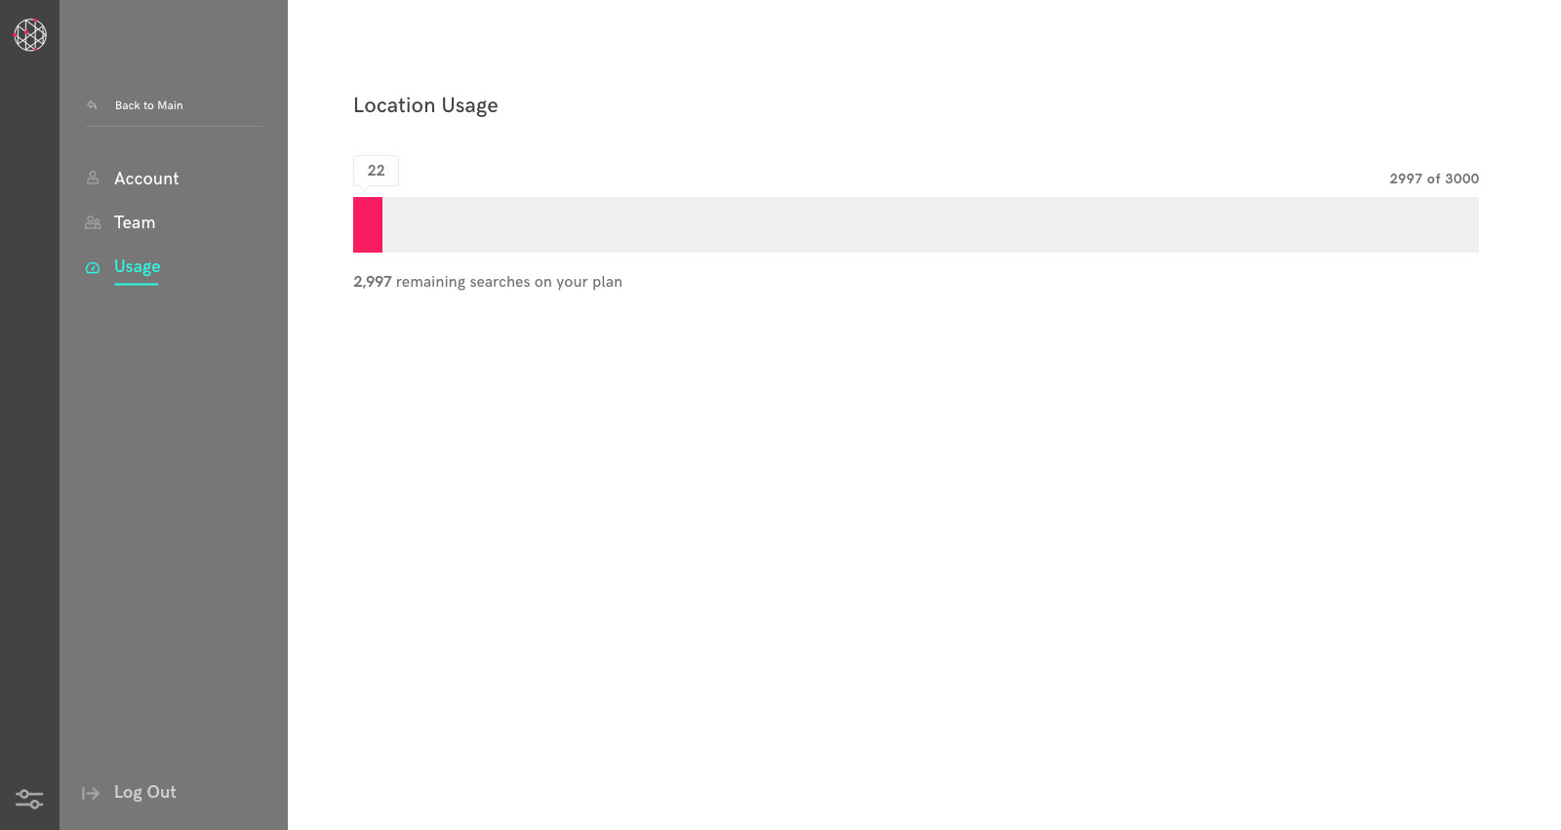Click the Account person icon
Screen dimensions: 1561x830
pyautogui.click(x=93, y=178)
